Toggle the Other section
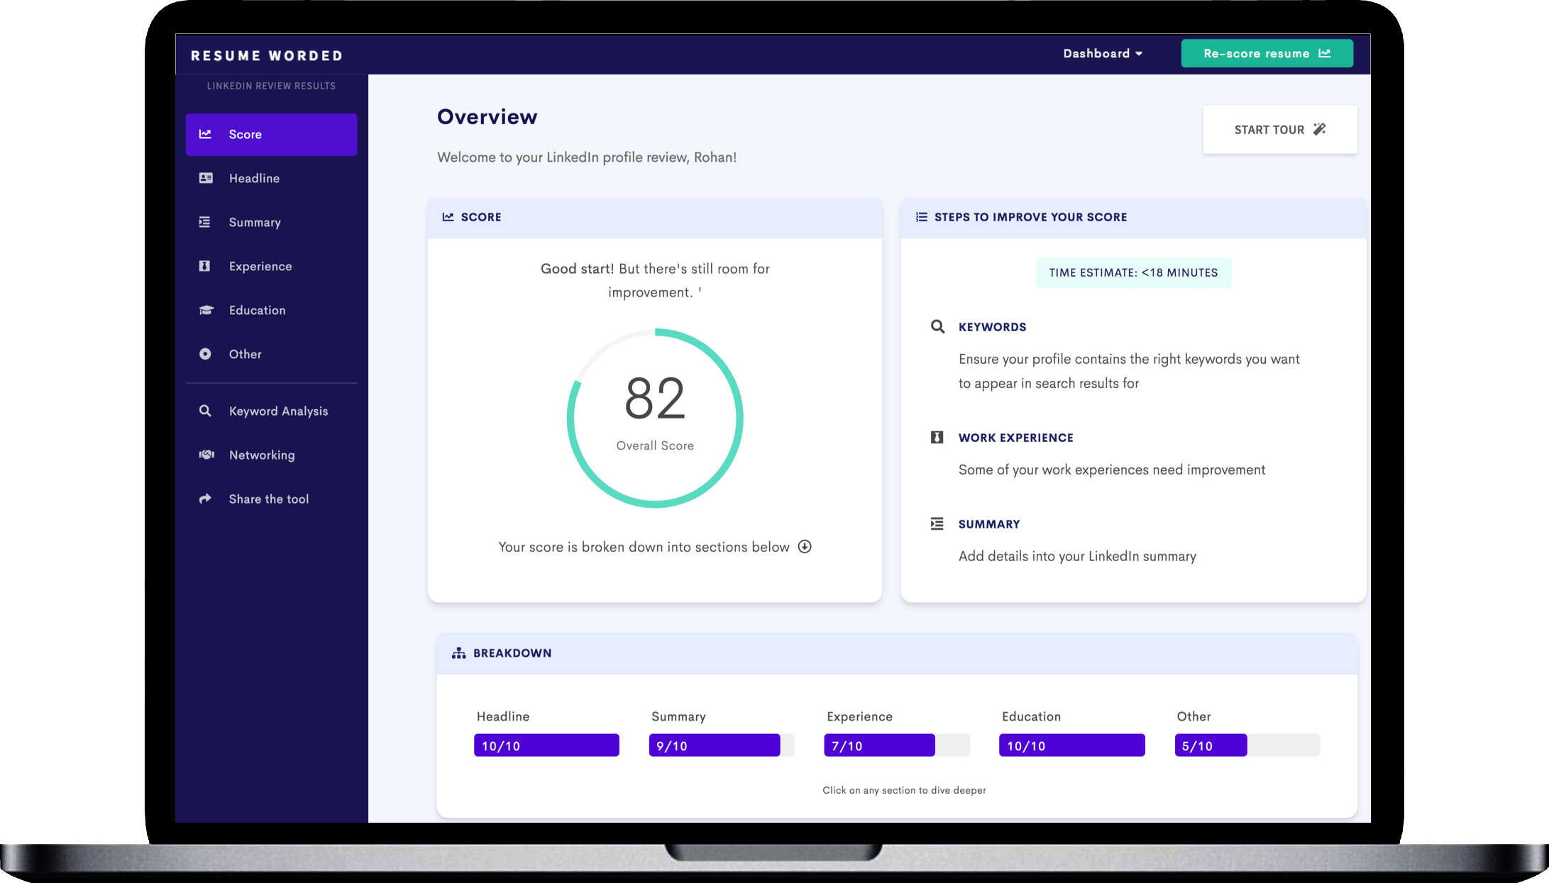Viewport: 1549px width, 883px height. (246, 353)
